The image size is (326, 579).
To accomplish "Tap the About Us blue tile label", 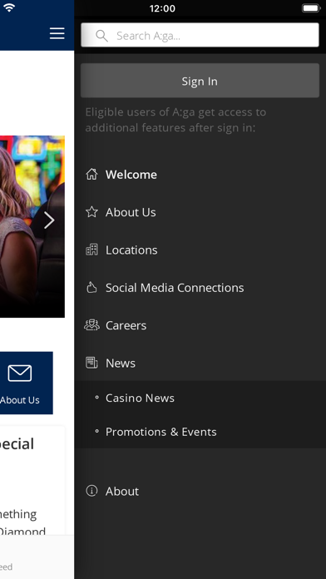I will click(x=20, y=400).
